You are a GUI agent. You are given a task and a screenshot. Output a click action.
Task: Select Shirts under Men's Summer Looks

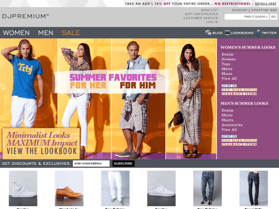click(x=227, y=115)
